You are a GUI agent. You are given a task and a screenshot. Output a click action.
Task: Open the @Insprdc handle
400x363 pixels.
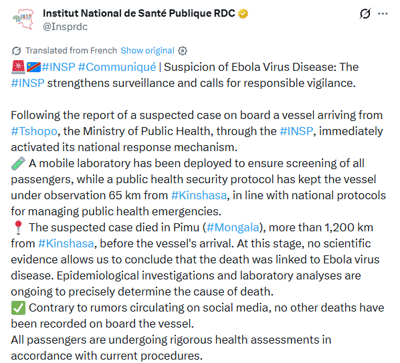click(66, 27)
